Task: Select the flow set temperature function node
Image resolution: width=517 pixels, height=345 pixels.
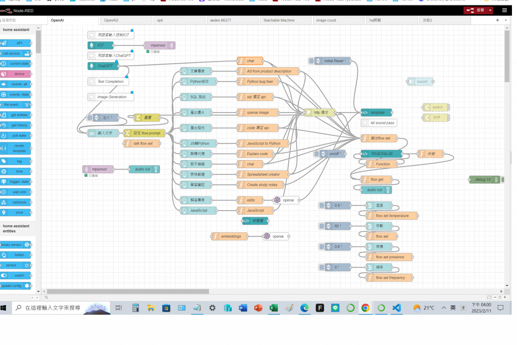Action: point(392,216)
